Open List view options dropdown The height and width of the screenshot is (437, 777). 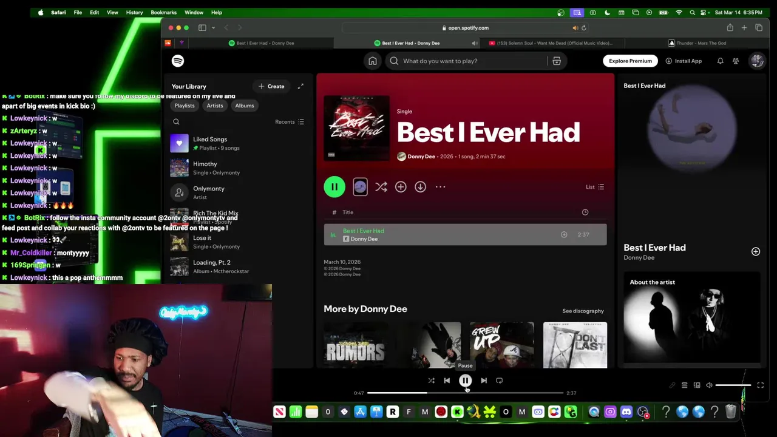[x=595, y=187]
